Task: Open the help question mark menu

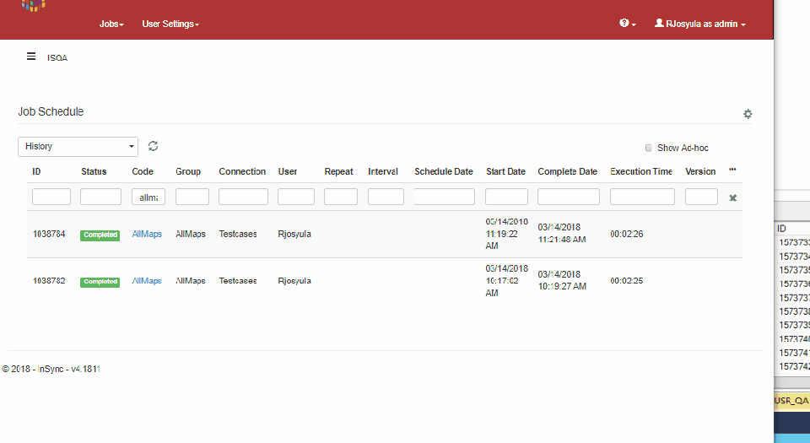Action: [x=627, y=24]
